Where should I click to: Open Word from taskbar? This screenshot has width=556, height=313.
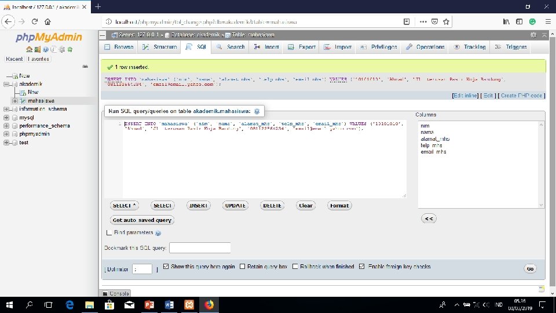pyautogui.click(x=169, y=305)
